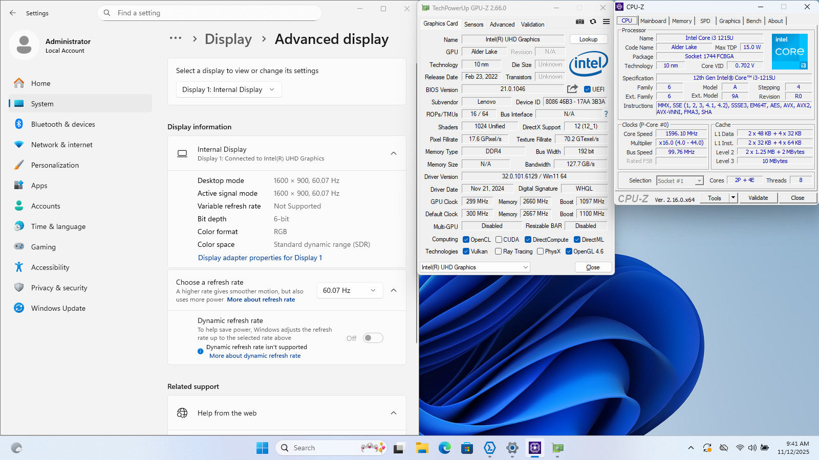
Task: Open GPU-Z hamburger menu
Action: coord(606,21)
